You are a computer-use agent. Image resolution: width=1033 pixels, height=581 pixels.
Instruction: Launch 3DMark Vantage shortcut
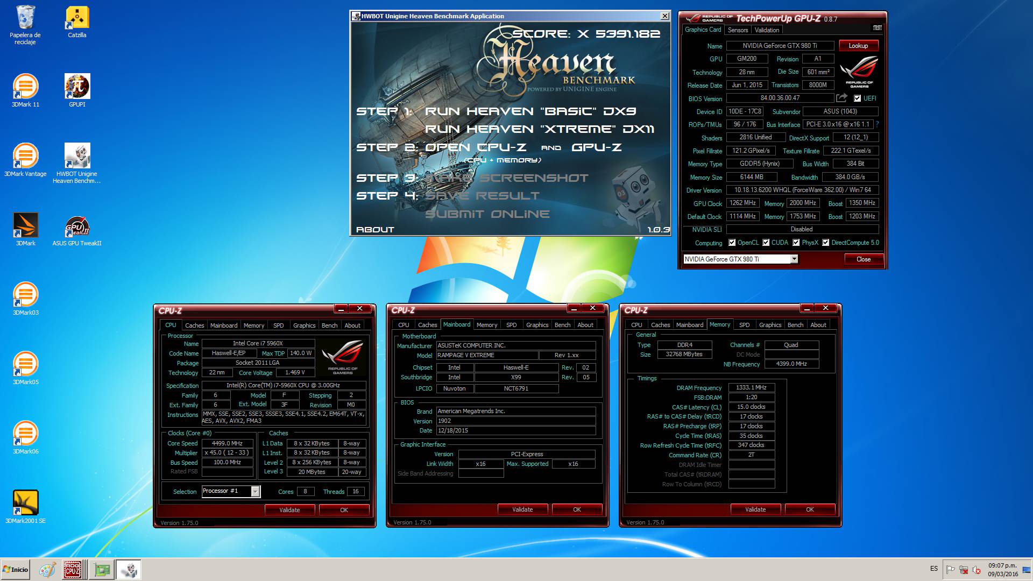[x=25, y=160]
